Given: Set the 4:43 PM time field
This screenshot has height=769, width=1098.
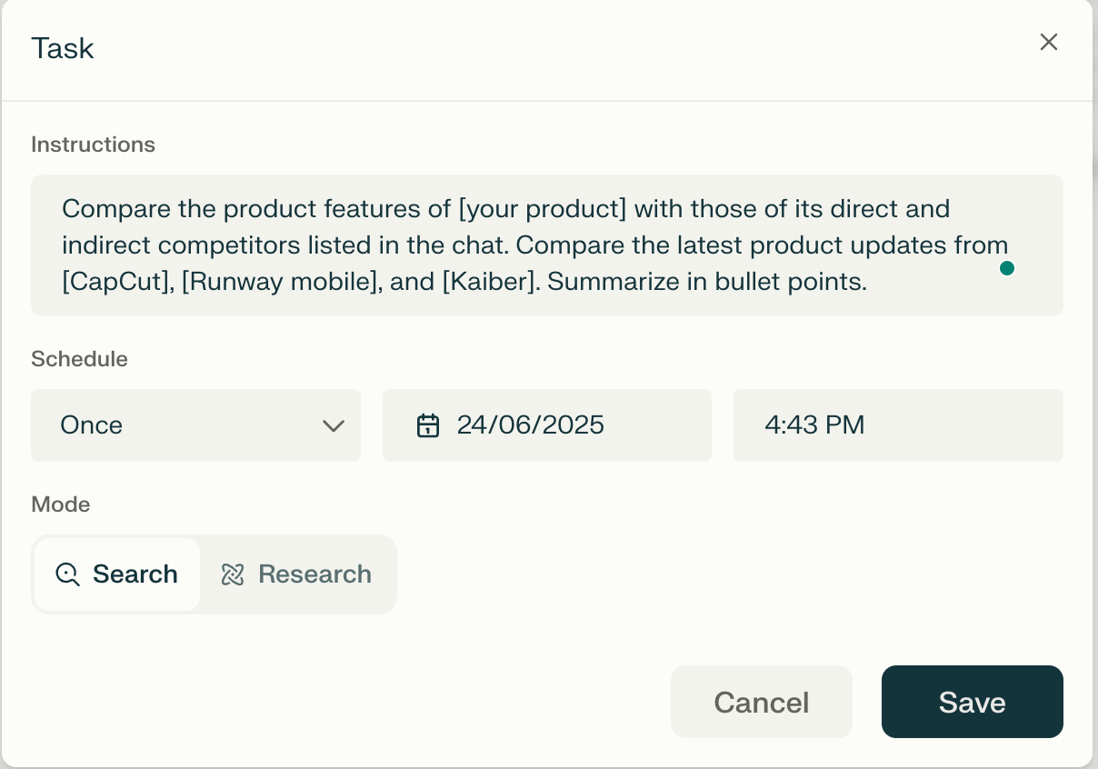Looking at the screenshot, I should (x=898, y=425).
